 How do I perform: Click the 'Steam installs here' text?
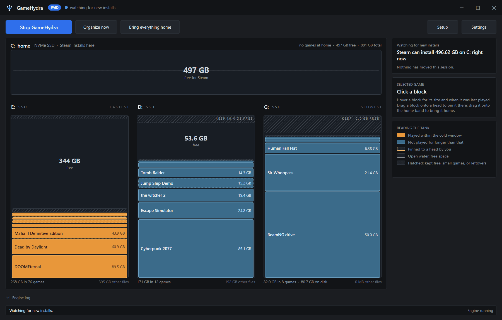(77, 45)
